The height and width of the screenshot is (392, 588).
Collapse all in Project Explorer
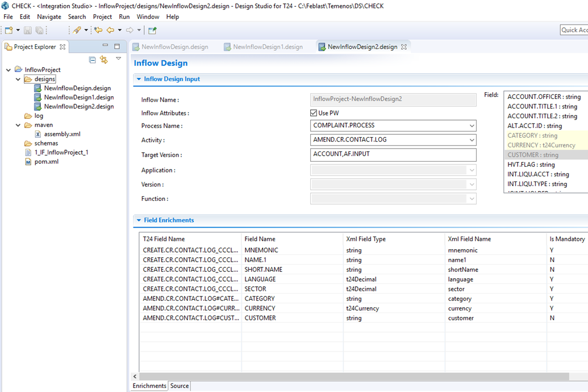[x=93, y=59]
